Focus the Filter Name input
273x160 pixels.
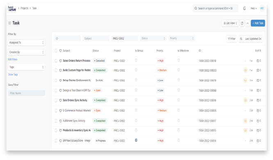pos(27,93)
